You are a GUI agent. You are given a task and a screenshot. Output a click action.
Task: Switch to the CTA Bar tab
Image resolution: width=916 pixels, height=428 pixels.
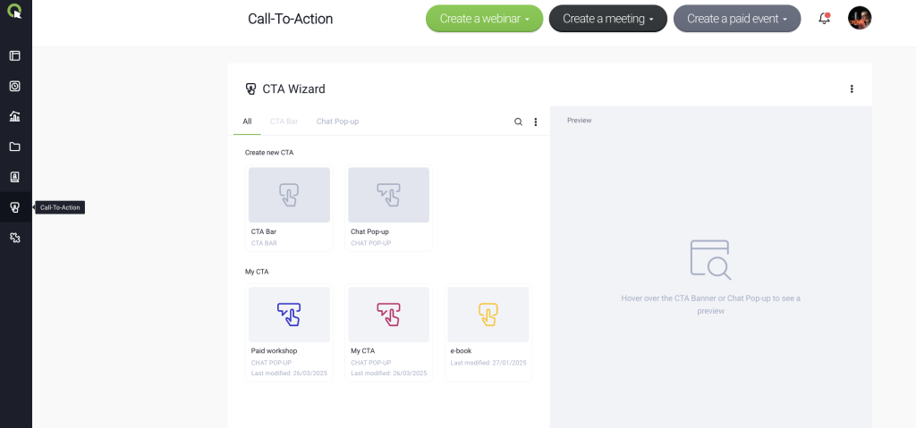tap(284, 122)
